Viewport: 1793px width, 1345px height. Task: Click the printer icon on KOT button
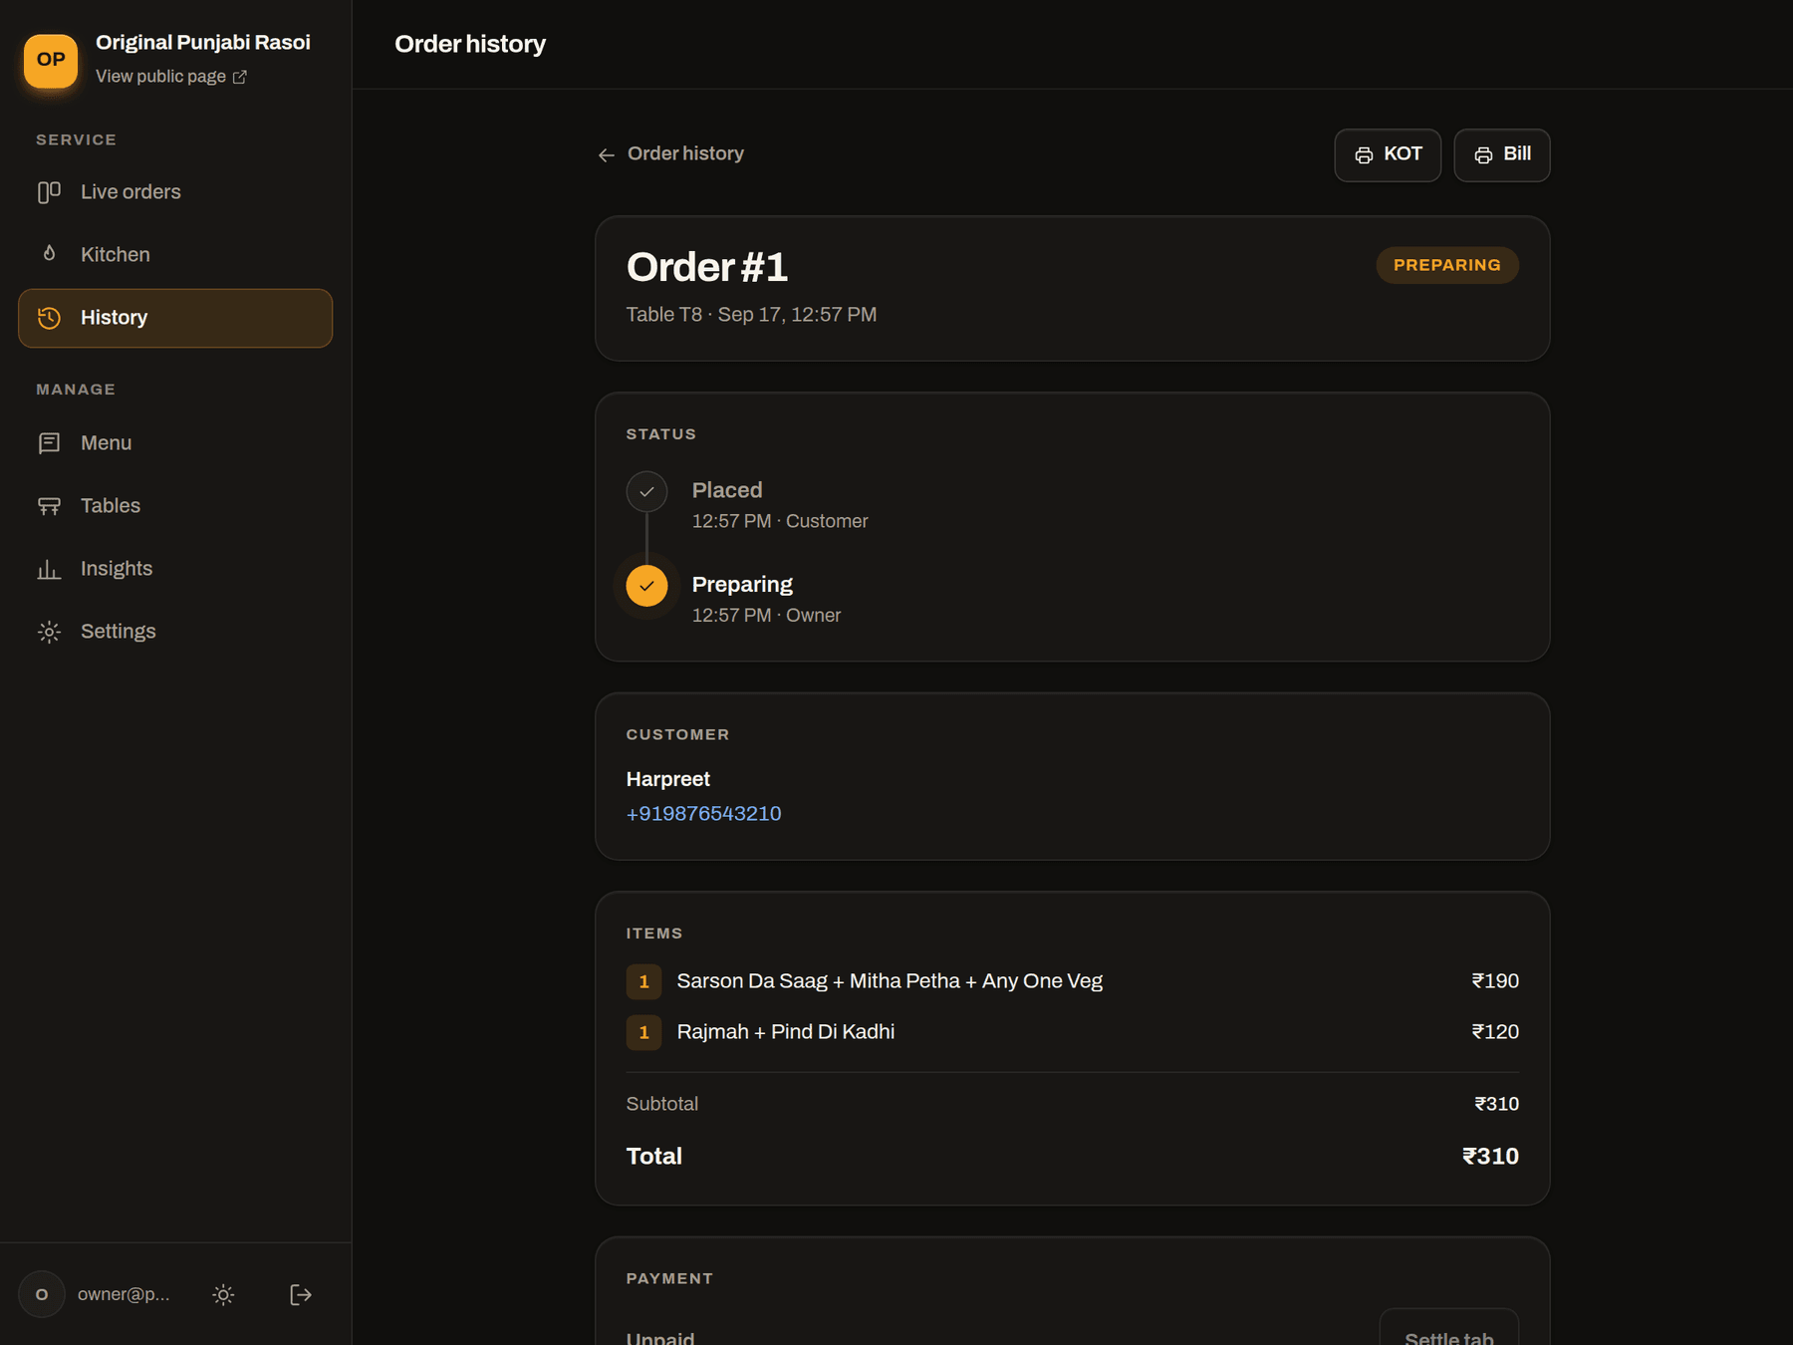1364,154
